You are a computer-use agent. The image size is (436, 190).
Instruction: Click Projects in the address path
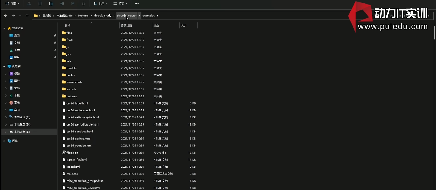click(x=83, y=16)
